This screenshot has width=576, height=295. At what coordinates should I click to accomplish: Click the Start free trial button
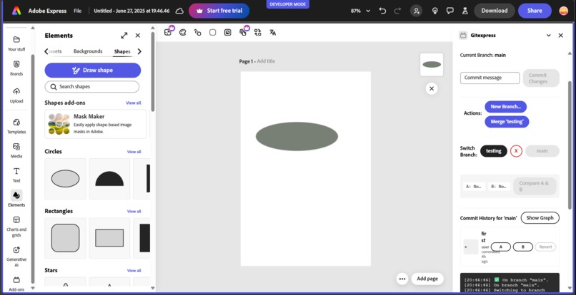[219, 11]
